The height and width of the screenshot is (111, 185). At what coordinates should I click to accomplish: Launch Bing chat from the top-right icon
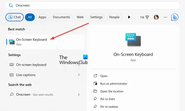click(x=175, y=17)
